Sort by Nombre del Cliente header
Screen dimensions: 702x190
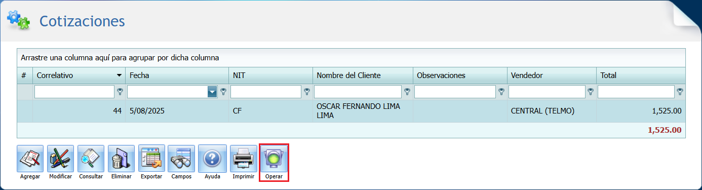362,75
